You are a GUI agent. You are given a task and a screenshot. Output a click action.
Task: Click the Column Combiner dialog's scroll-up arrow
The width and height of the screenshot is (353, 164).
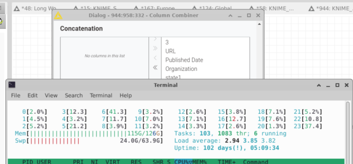pyautogui.click(x=259, y=24)
